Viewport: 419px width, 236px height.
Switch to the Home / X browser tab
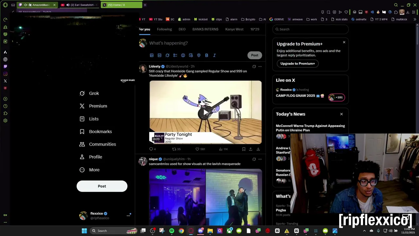click(x=121, y=5)
